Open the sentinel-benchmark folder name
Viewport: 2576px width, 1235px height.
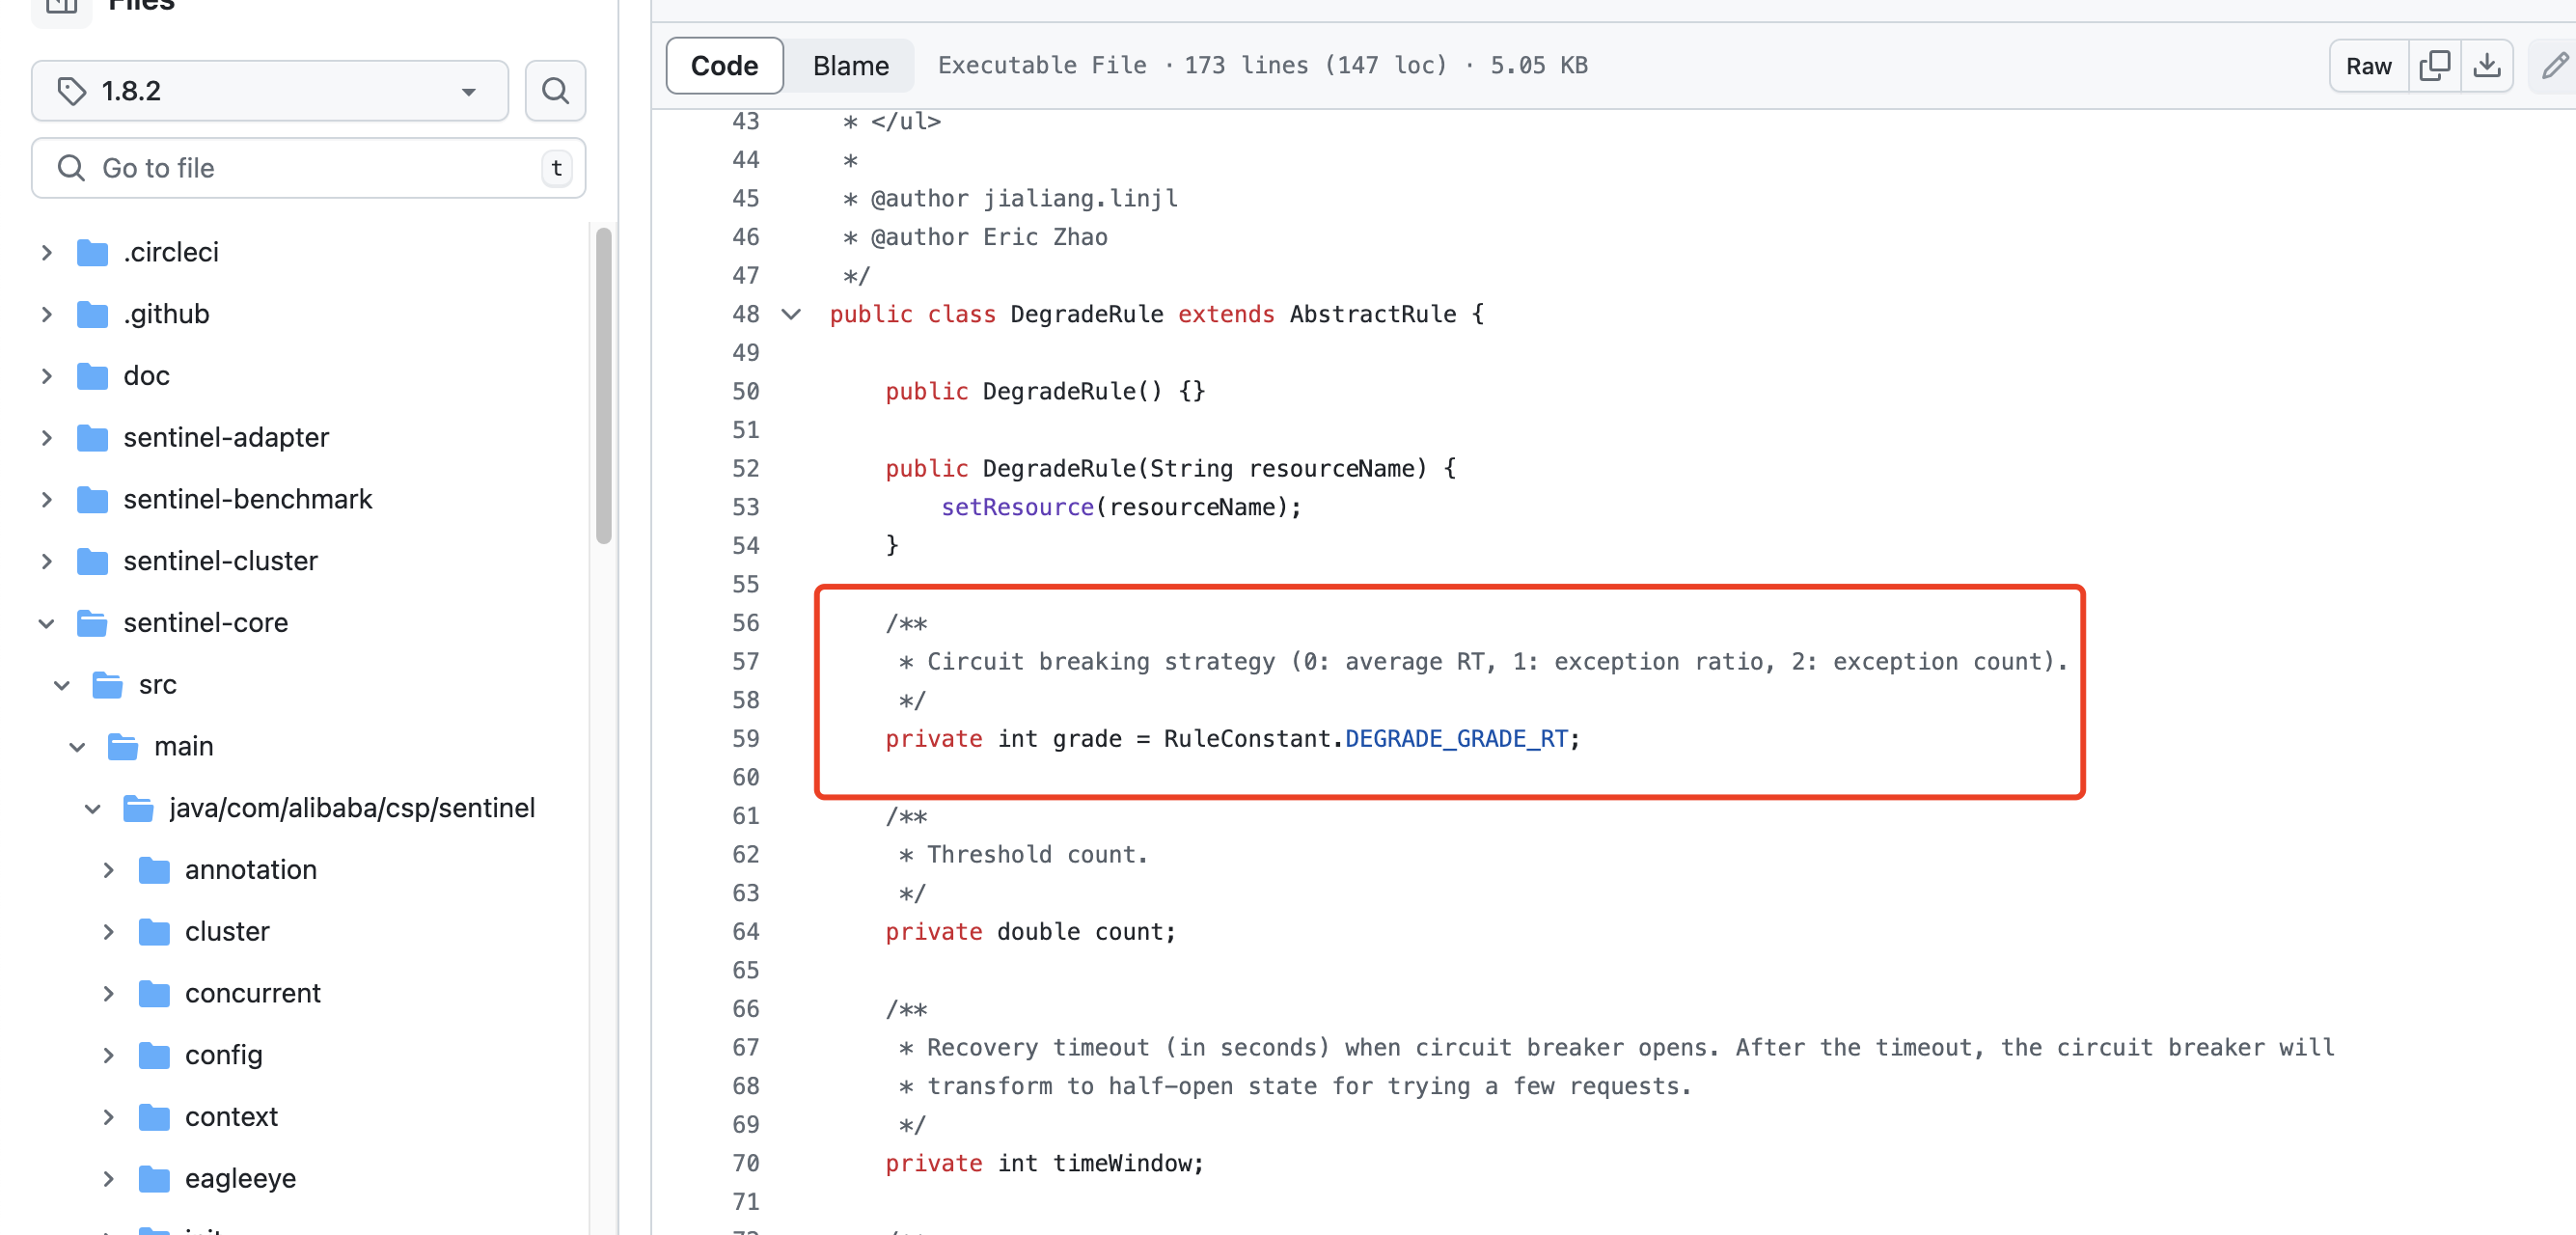click(x=248, y=499)
